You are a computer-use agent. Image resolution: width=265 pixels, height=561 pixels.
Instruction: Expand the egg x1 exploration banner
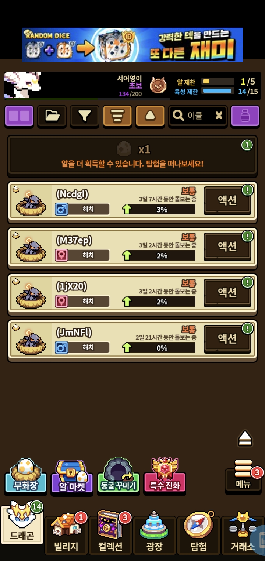pyautogui.click(x=132, y=155)
